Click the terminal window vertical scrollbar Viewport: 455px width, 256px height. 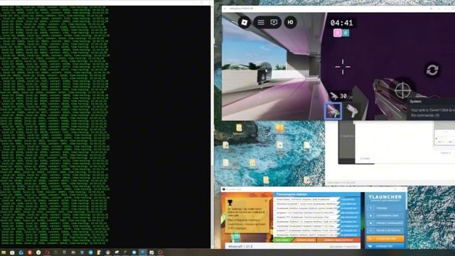[x=212, y=127]
